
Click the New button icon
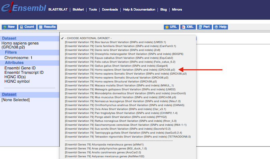[x=5, y=27]
